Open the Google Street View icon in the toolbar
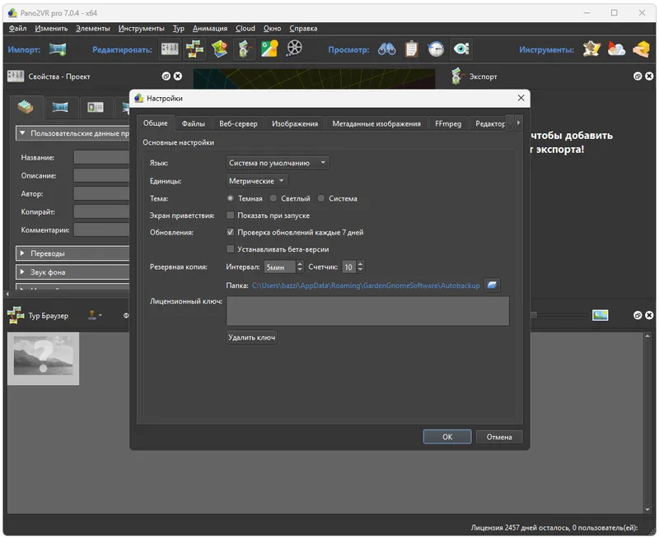The height and width of the screenshot is (538, 659). click(269, 49)
